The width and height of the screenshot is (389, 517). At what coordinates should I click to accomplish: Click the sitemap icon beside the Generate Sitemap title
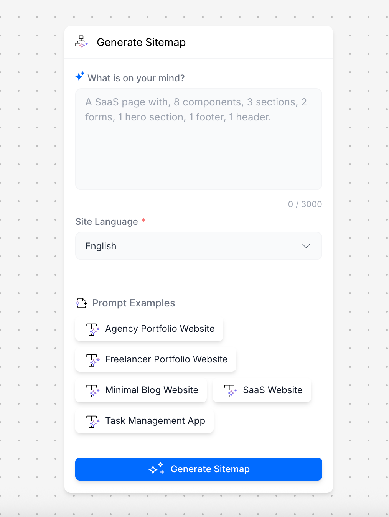[x=81, y=42]
